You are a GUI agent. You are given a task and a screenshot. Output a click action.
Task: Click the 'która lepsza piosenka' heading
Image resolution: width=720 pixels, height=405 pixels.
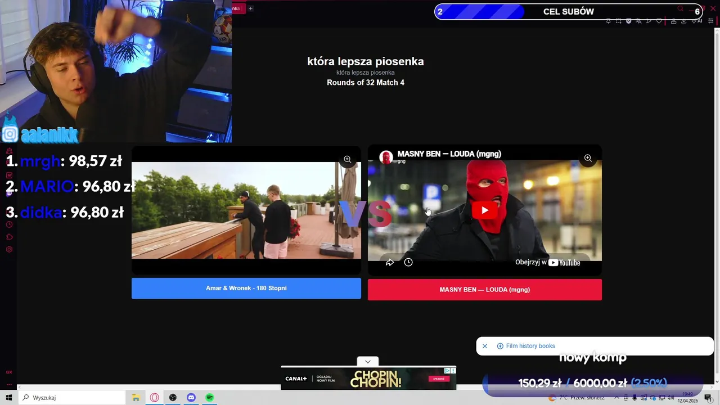[366, 61]
